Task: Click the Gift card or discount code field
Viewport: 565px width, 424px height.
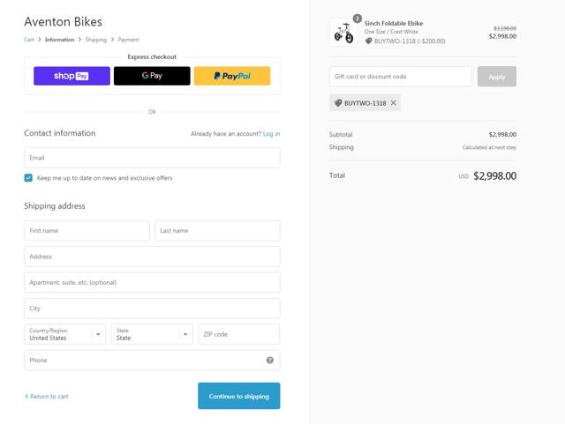Action: point(400,77)
